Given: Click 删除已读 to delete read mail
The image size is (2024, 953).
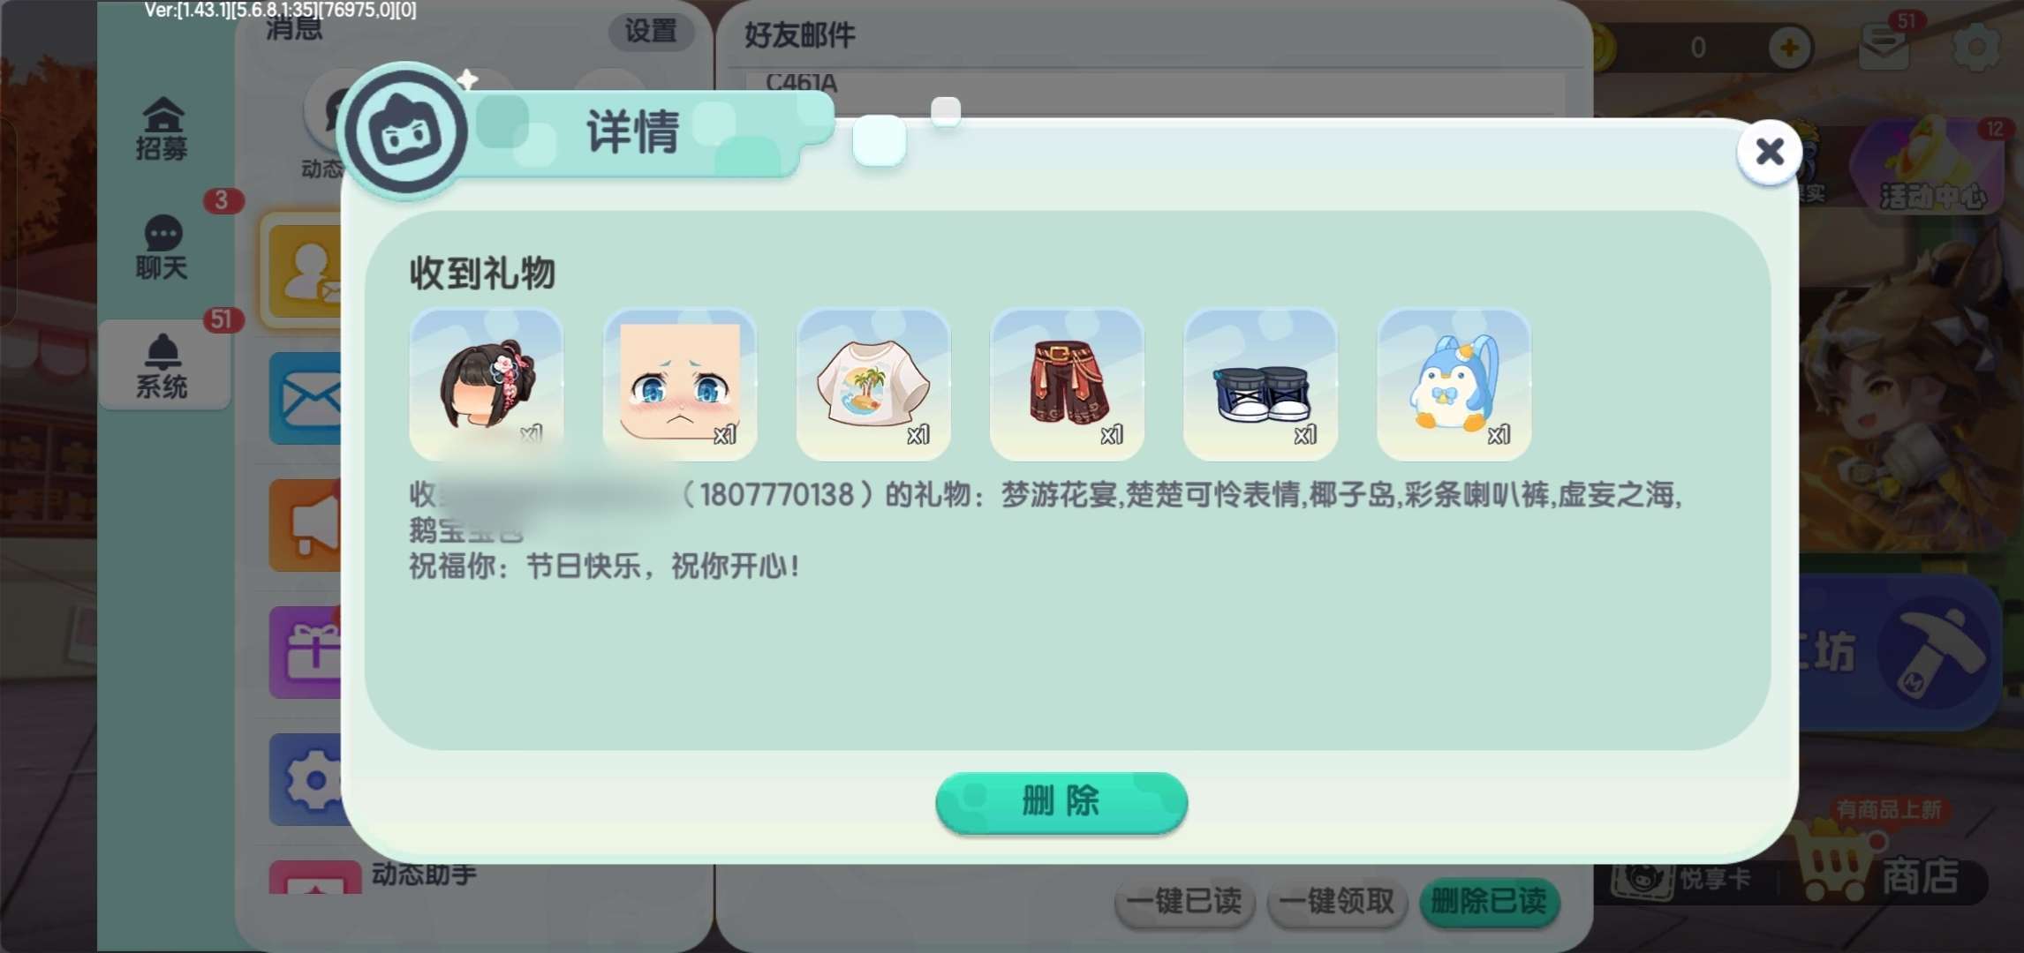Looking at the screenshot, I should click(1489, 901).
